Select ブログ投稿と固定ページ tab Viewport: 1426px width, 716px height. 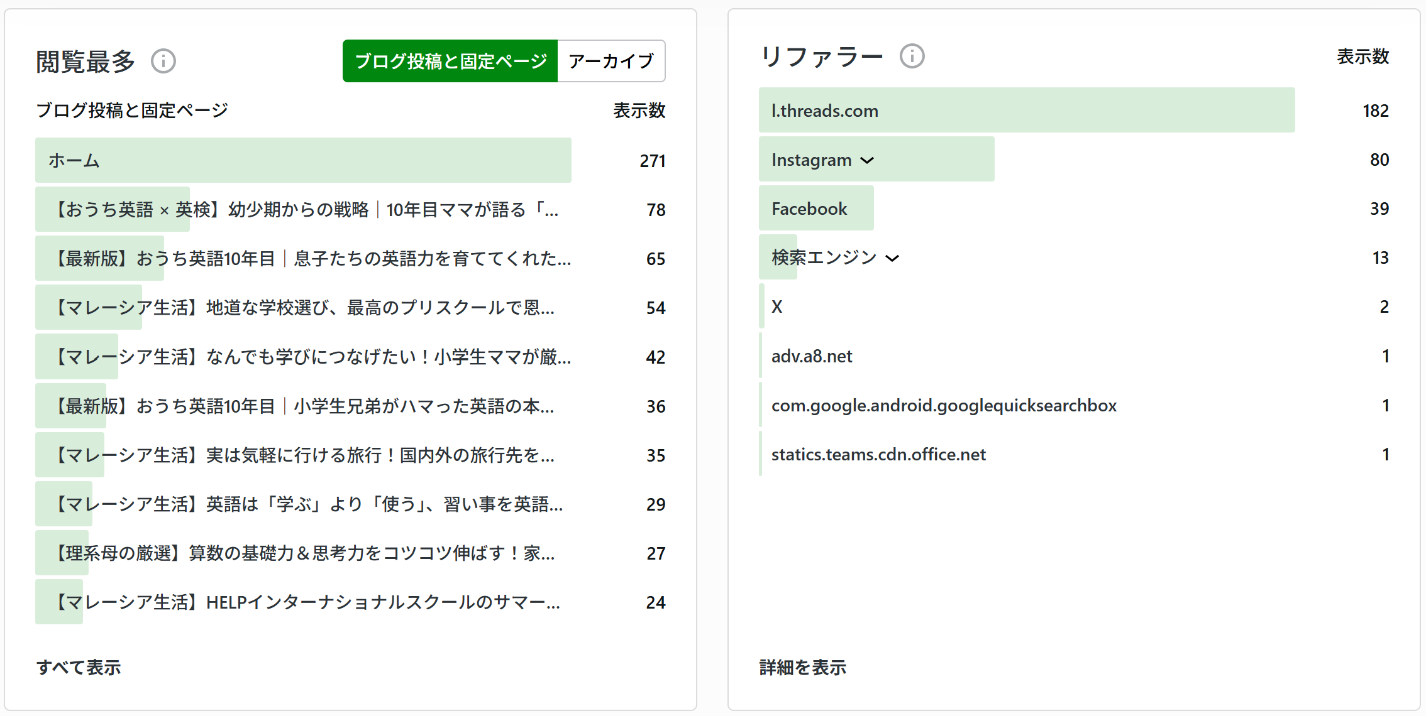[450, 61]
